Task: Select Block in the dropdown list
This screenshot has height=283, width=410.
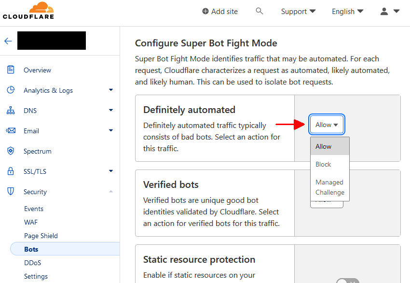Action: (x=330, y=164)
